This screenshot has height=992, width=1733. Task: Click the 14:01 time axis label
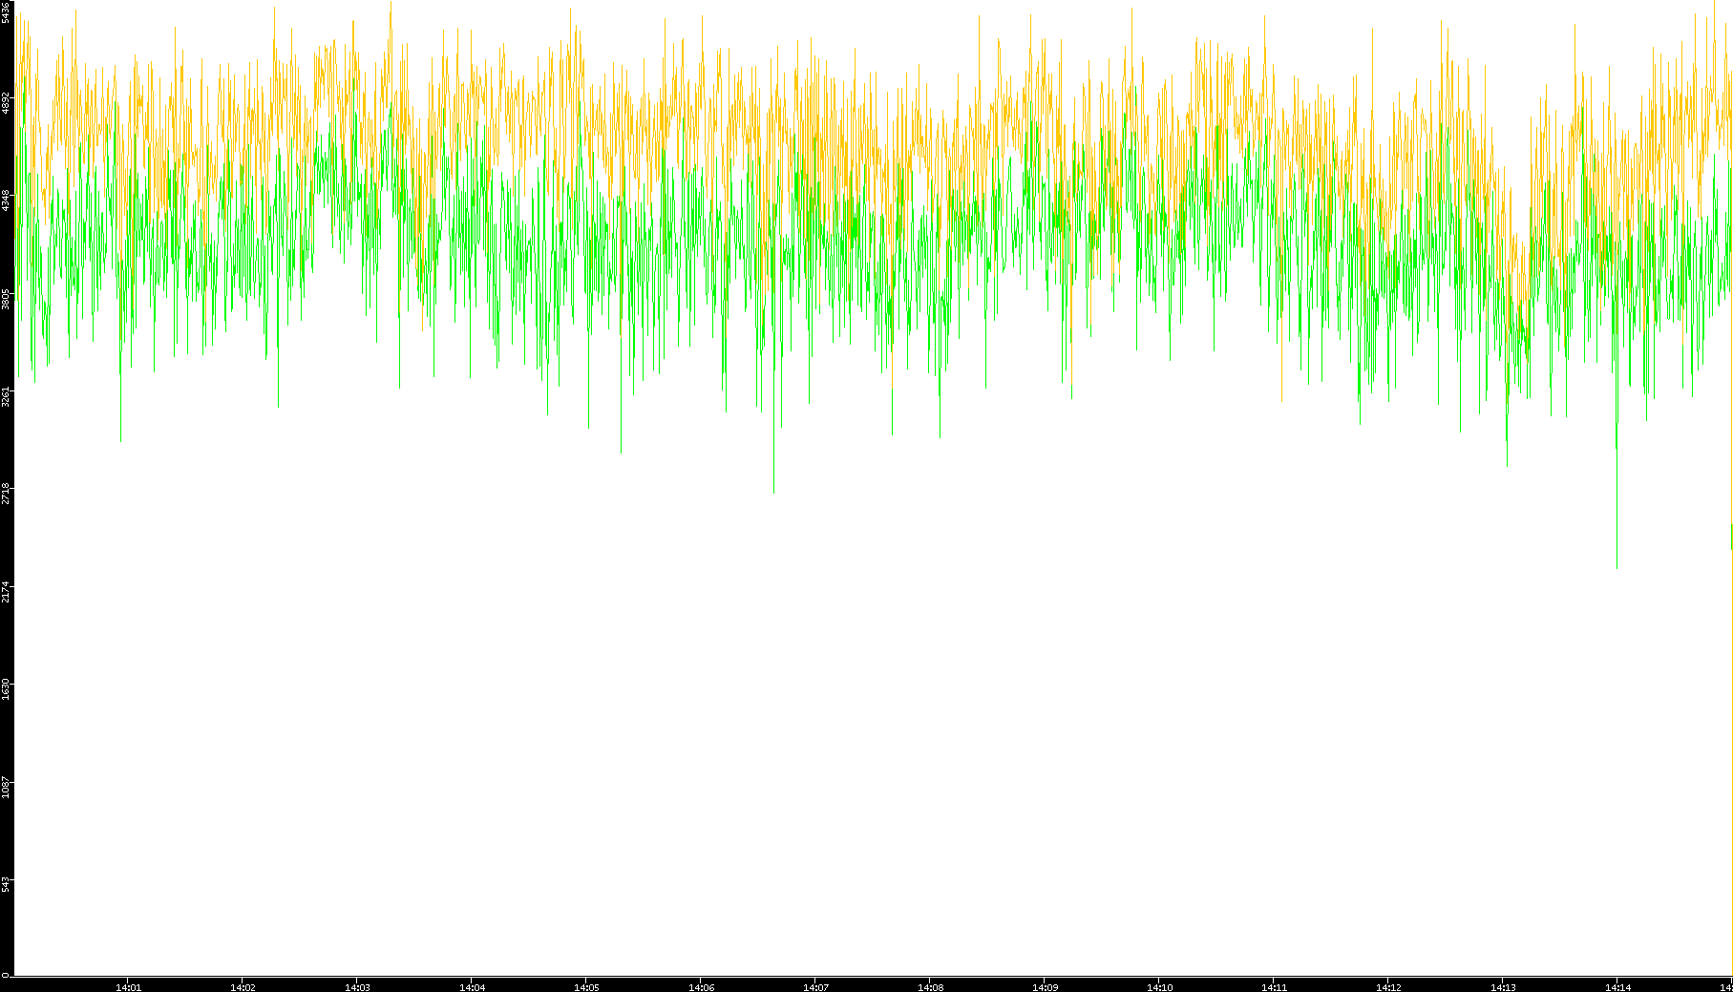128,987
